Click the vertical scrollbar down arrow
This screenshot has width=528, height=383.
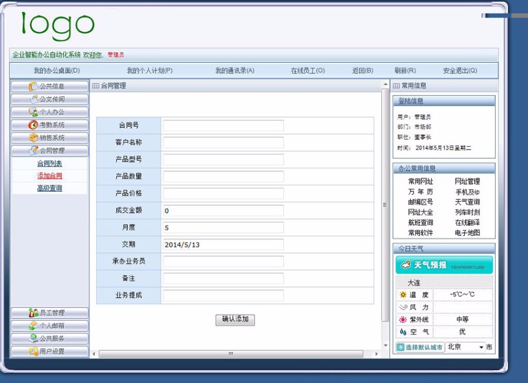(x=385, y=345)
